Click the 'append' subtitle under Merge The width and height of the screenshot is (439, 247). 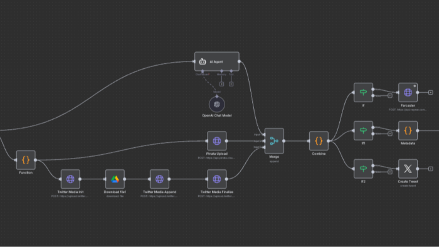point(274,161)
